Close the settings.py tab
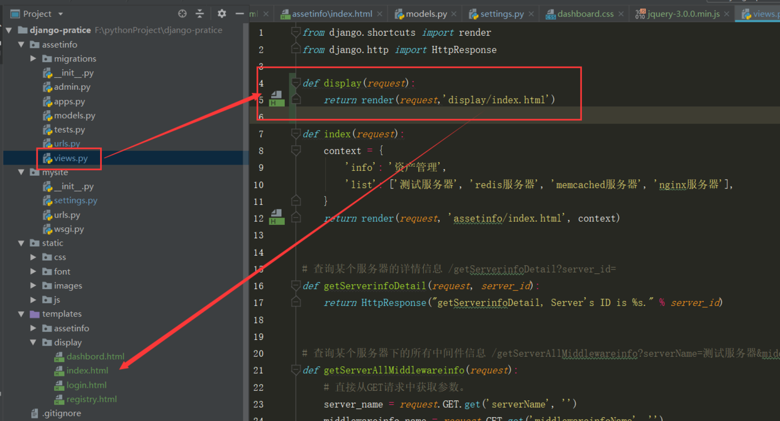780x421 pixels. coord(532,13)
